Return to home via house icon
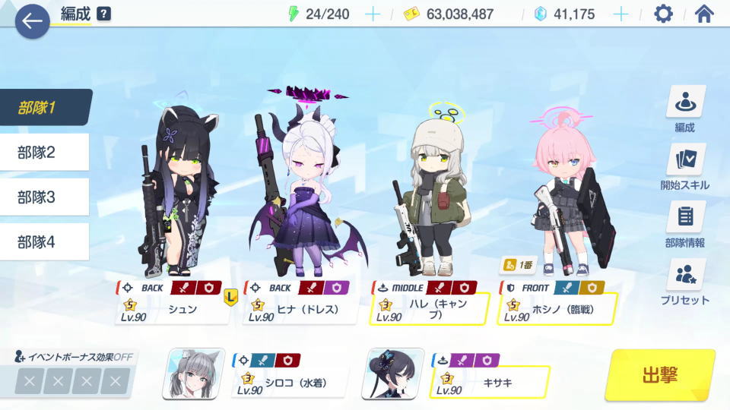Viewport: 730px width, 410px height. tap(704, 14)
